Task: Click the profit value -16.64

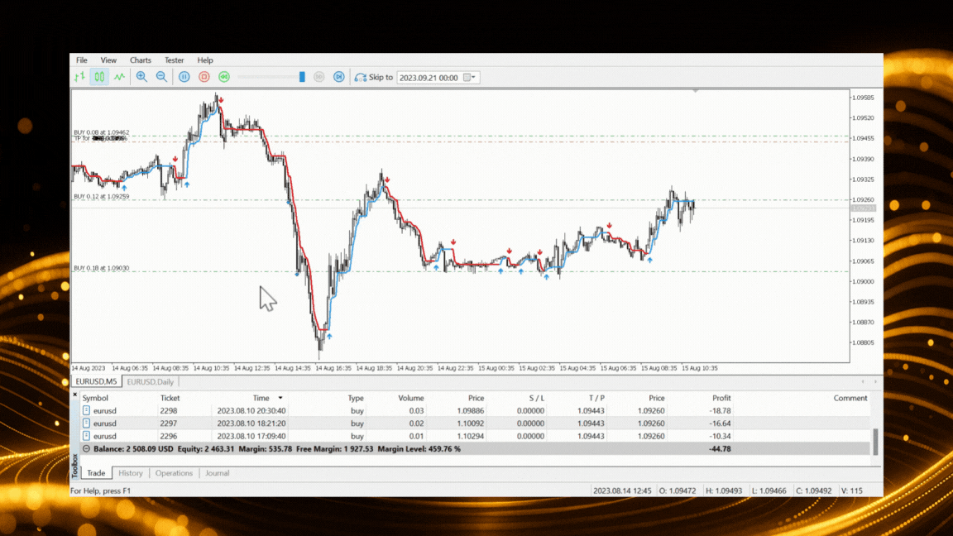Action: click(720, 424)
